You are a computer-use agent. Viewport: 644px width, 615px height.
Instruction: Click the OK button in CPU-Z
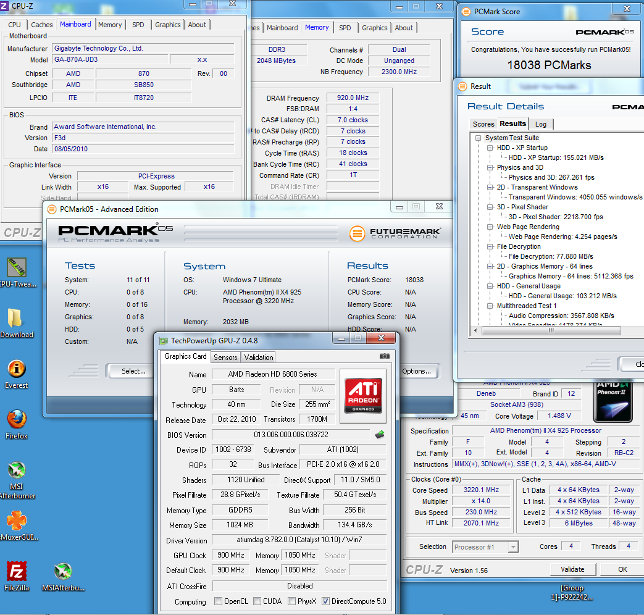coord(622,569)
